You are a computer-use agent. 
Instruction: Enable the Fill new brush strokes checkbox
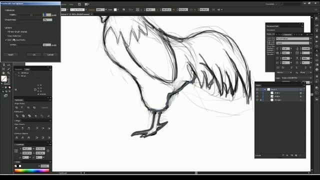coord(6,32)
